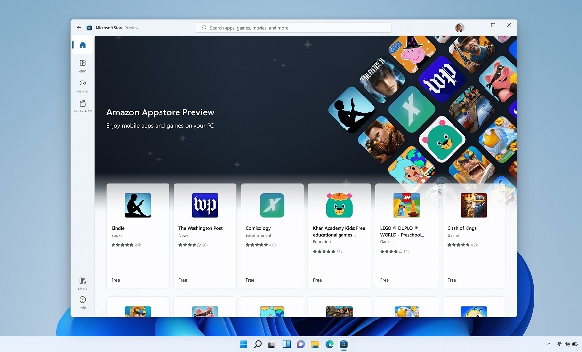Click The Washington Post title text

(x=200, y=228)
